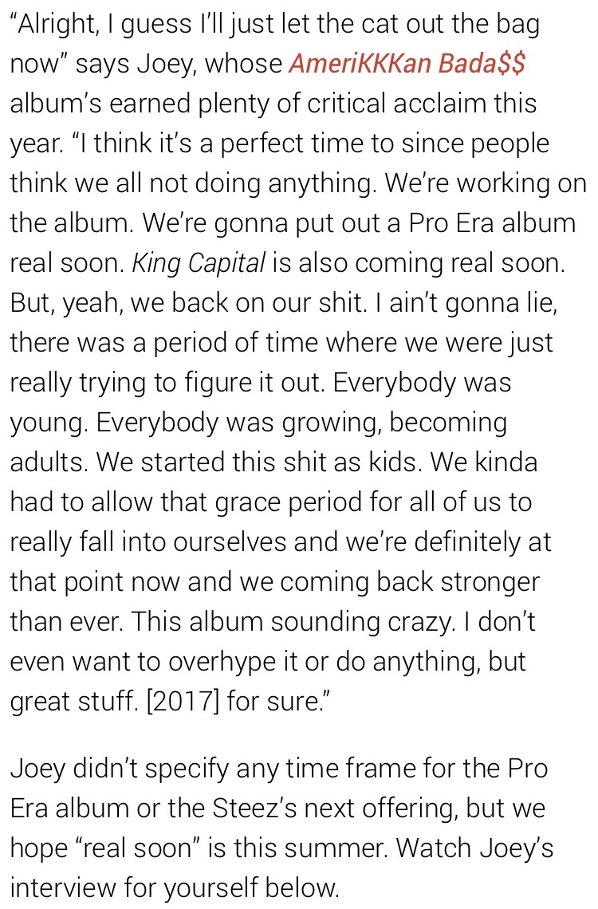Click the bracketed [2017] text
Viewport: 598px width, 909px height.
[184, 702]
